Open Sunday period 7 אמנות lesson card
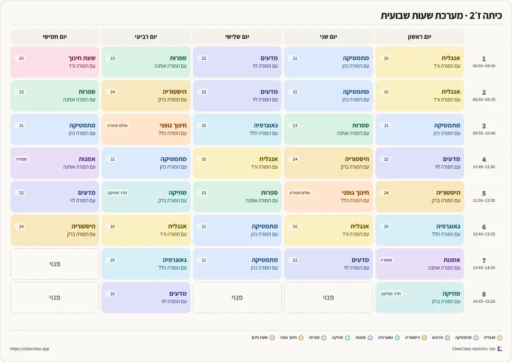Screen dimensions: 512x362 coord(420,264)
